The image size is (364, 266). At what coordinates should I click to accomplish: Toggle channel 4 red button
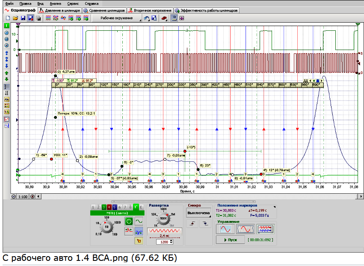point(109,207)
